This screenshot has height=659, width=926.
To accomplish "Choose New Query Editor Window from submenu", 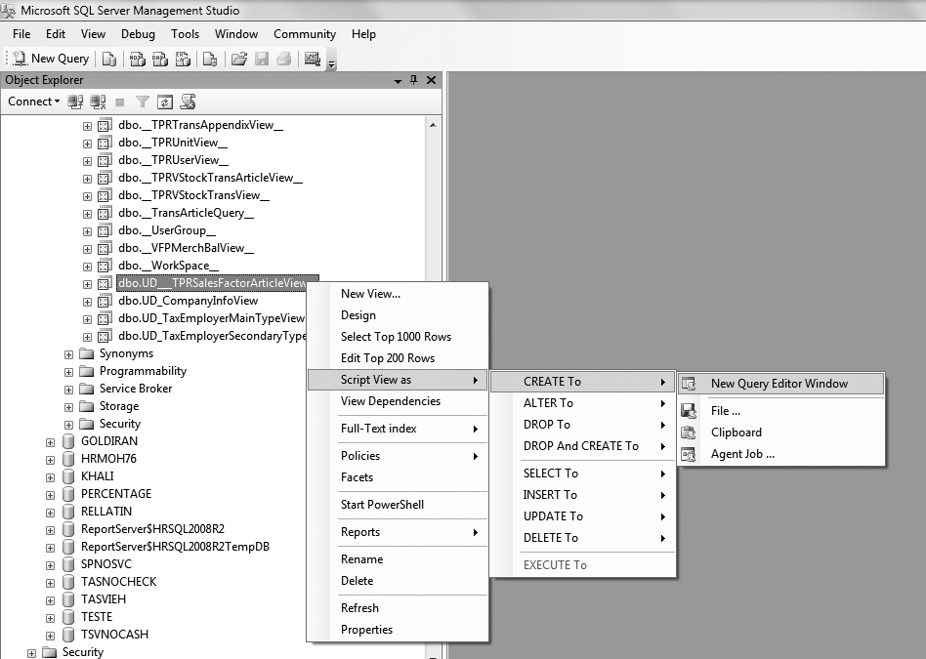I will pyautogui.click(x=779, y=384).
